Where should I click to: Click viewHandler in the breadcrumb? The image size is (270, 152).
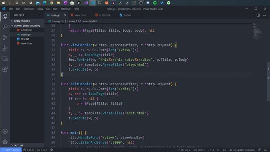(x=89, y=21)
